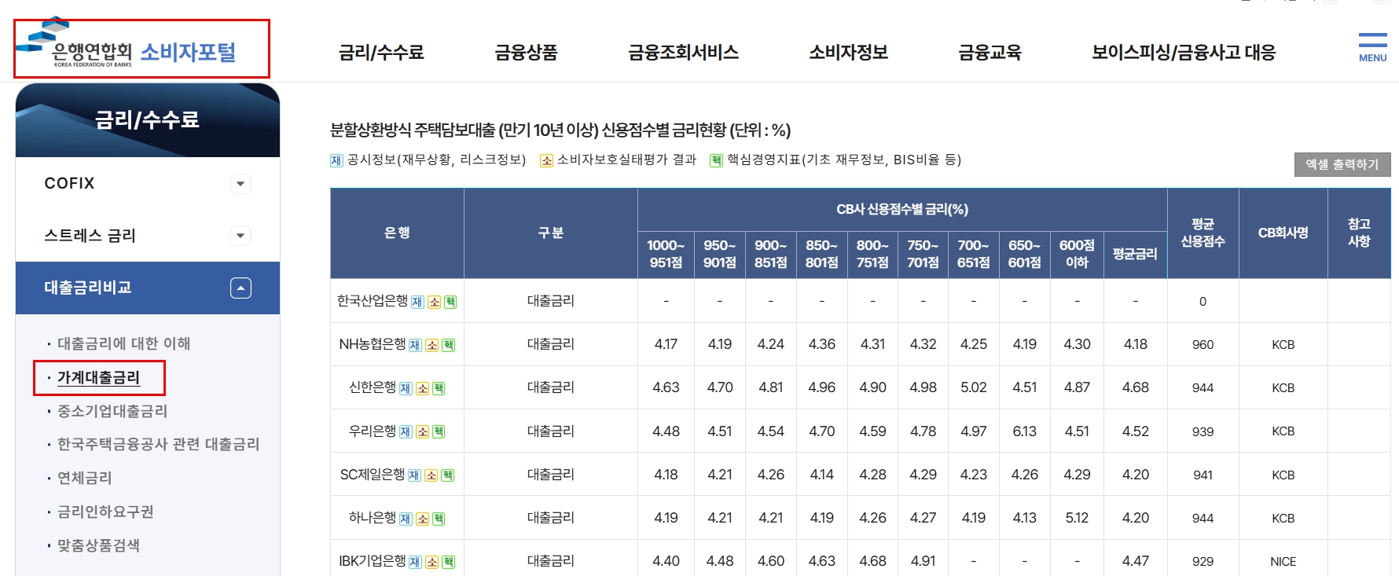The height and width of the screenshot is (576, 1399).
Task: Click the 한국산업은행 bank name
Action: point(373,301)
